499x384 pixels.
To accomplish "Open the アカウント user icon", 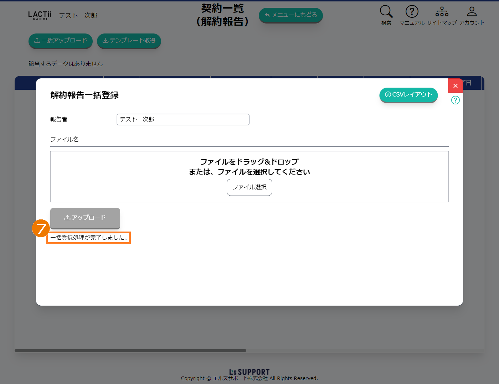I will 472,12.
